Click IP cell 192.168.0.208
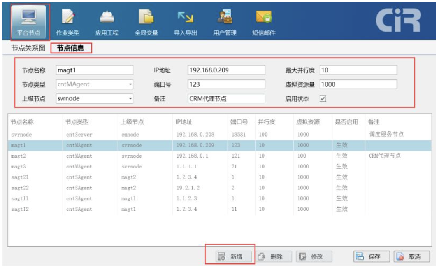 pos(195,135)
